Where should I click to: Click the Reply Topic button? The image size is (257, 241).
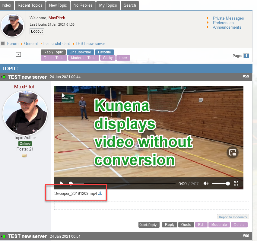tap(53, 52)
